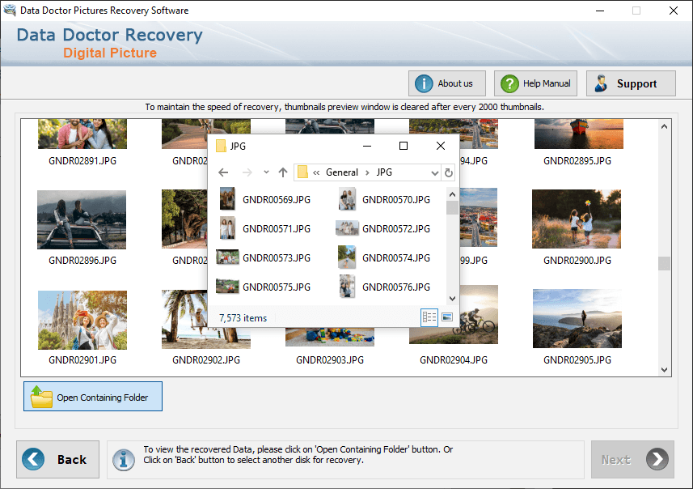Select file GNDR00575.JPG in JPG window
This screenshot has width=693, height=489.
point(264,287)
